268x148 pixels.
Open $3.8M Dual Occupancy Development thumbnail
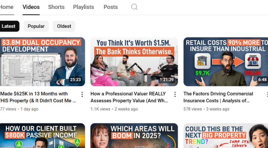(x=42, y=62)
